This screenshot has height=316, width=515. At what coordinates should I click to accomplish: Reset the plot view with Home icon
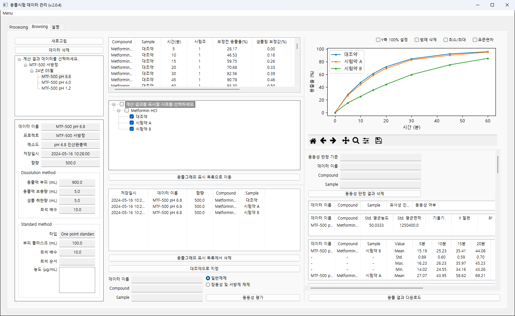313,141
